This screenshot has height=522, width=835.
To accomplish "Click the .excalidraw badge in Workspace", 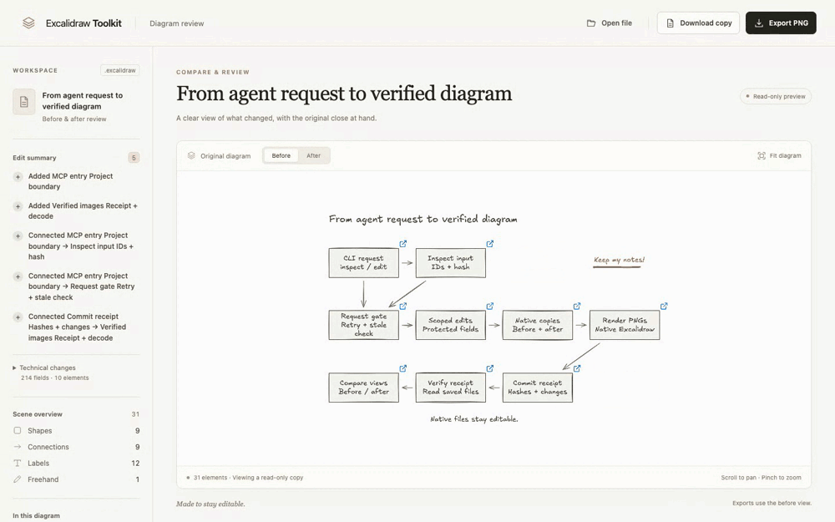I will coord(119,70).
